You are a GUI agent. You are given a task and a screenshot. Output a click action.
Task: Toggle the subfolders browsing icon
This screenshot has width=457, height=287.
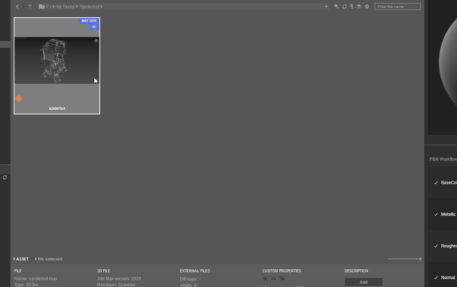coord(336,6)
